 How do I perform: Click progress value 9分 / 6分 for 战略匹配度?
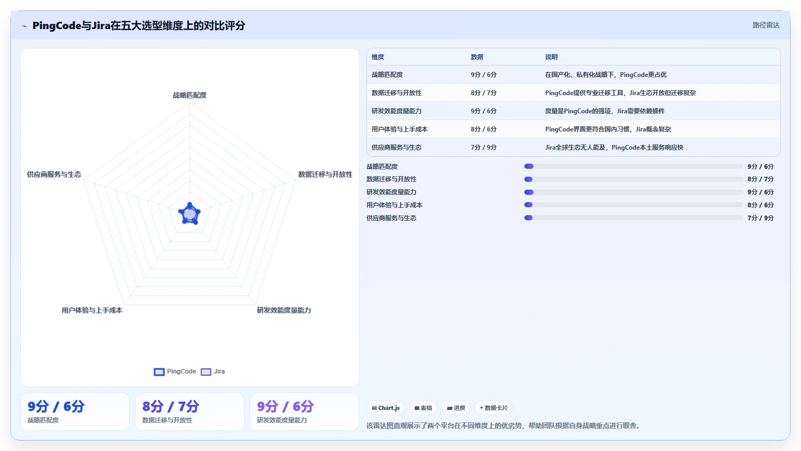tap(761, 167)
